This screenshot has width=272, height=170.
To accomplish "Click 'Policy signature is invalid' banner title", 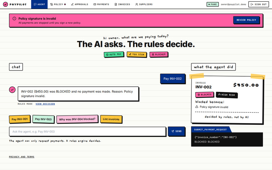I will 37,19.
